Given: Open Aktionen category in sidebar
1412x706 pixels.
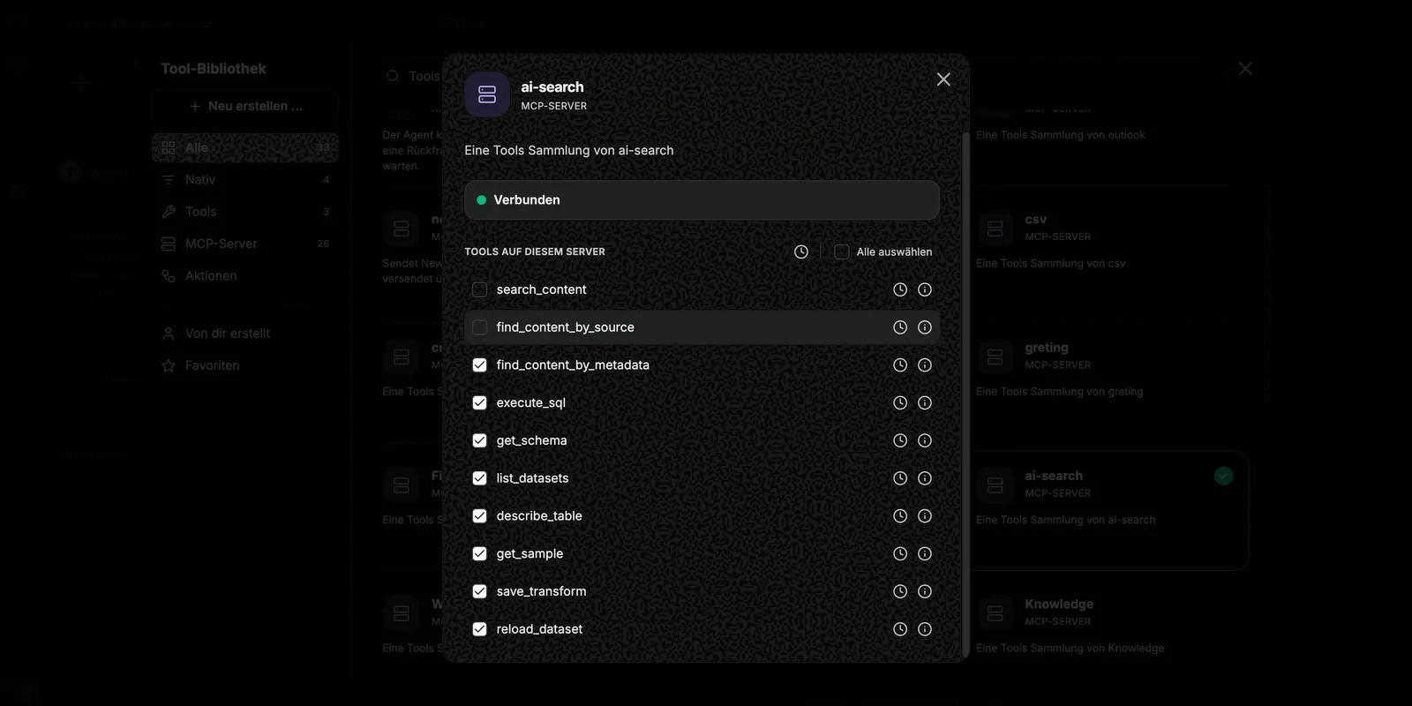Looking at the screenshot, I should pyautogui.click(x=245, y=276).
